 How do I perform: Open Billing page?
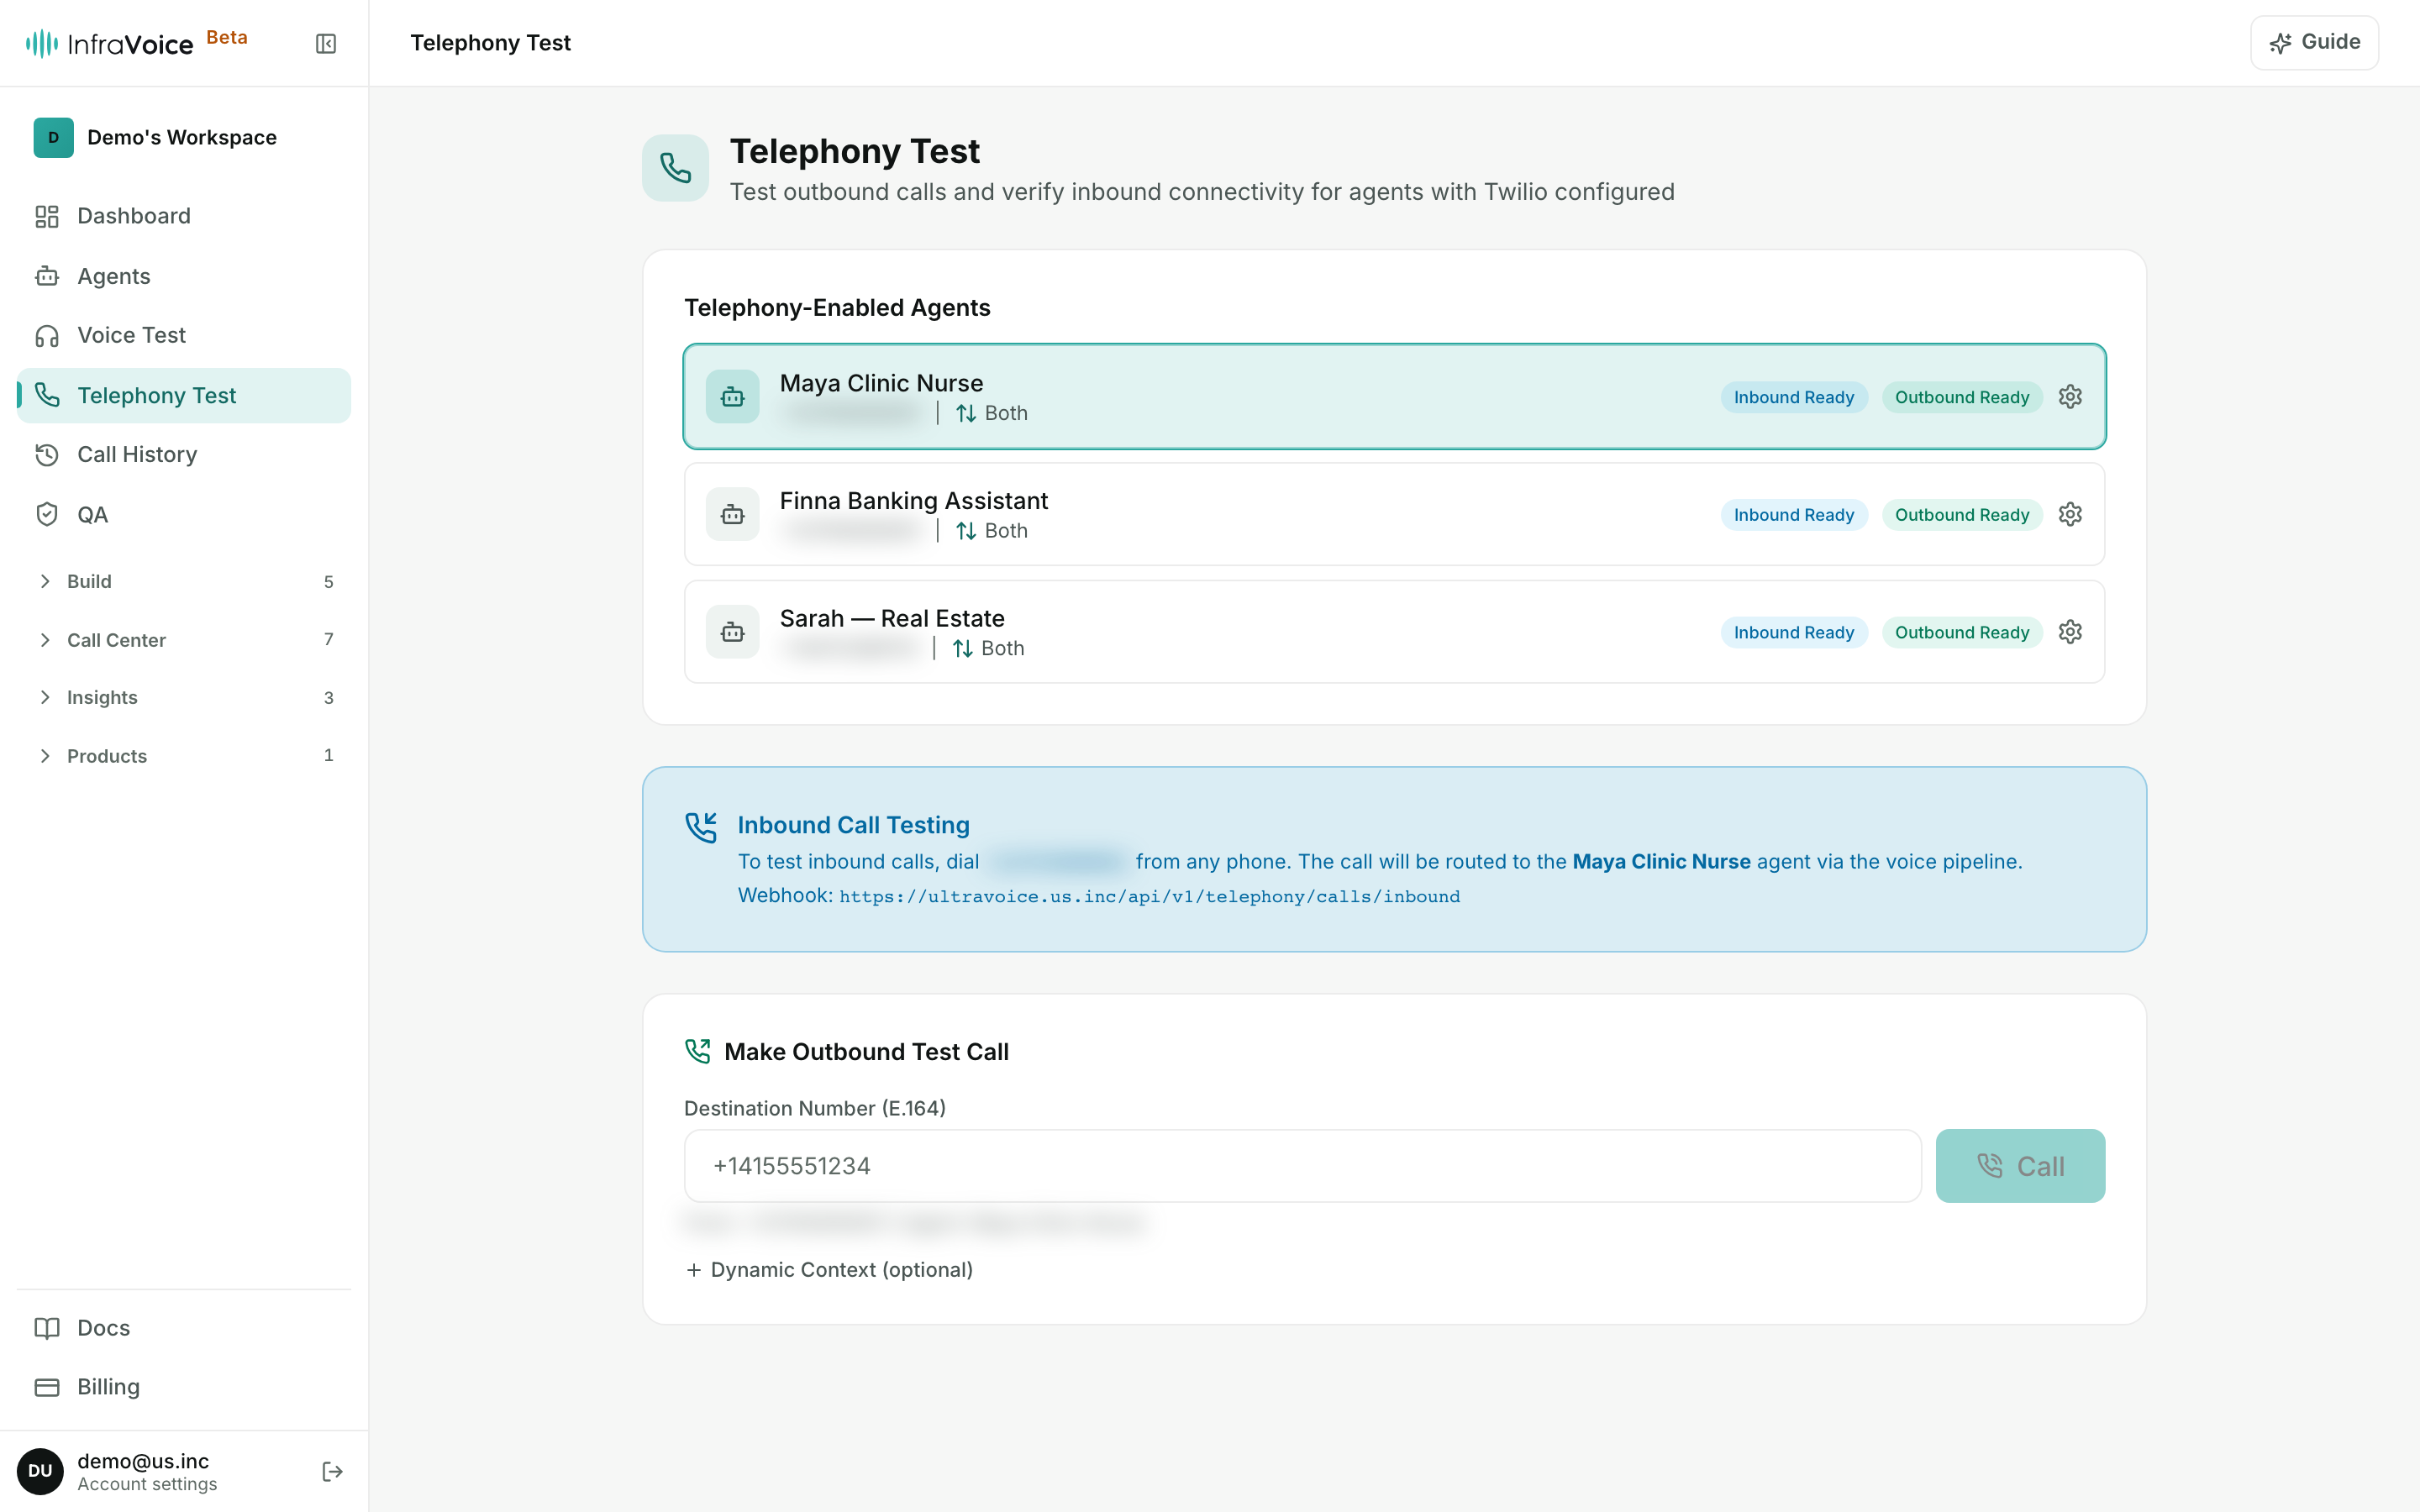click(184, 1386)
